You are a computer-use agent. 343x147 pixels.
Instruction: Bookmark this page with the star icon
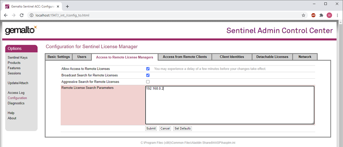pyautogui.click(x=303, y=15)
